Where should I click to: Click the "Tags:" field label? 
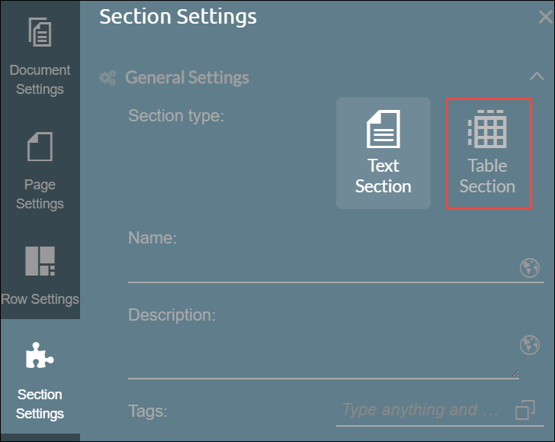click(148, 411)
